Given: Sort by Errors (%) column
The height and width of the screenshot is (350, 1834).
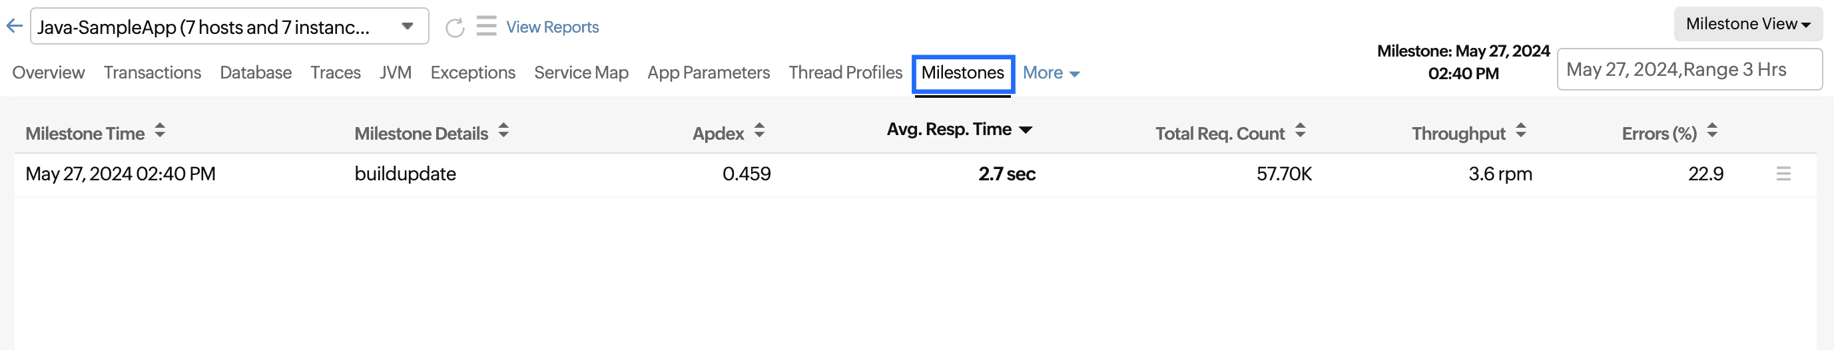Looking at the screenshot, I should point(1712,131).
